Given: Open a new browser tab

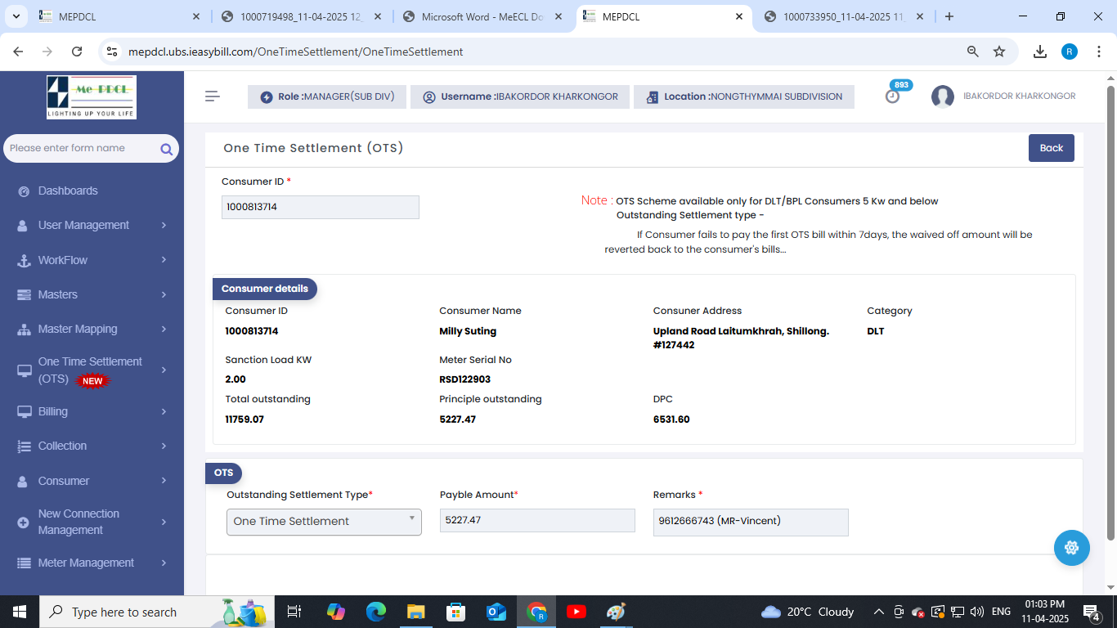Looking at the screenshot, I should pyautogui.click(x=949, y=16).
